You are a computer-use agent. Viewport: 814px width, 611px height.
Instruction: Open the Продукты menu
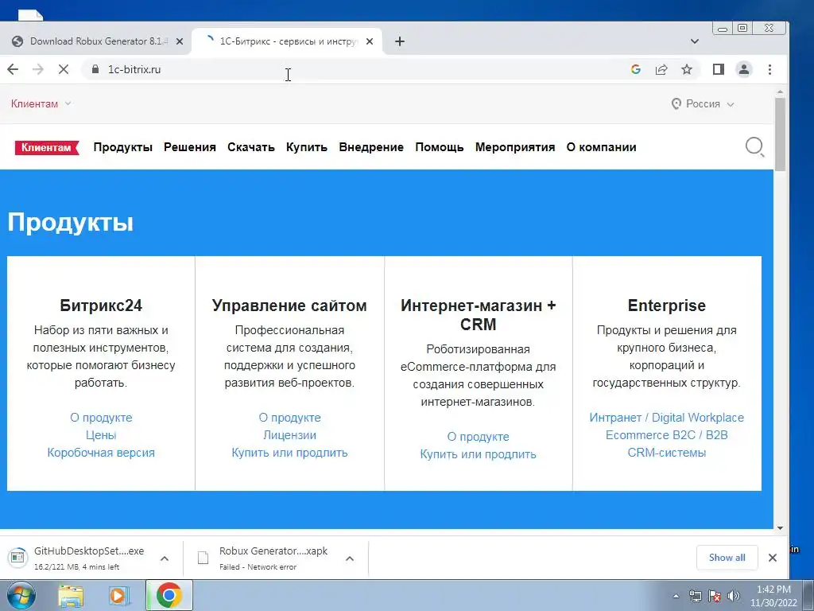click(123, 147)
